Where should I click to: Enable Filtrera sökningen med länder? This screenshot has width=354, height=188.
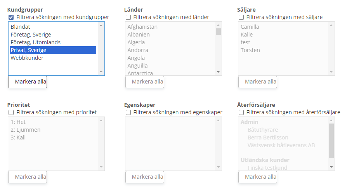(x=128, y=17)
